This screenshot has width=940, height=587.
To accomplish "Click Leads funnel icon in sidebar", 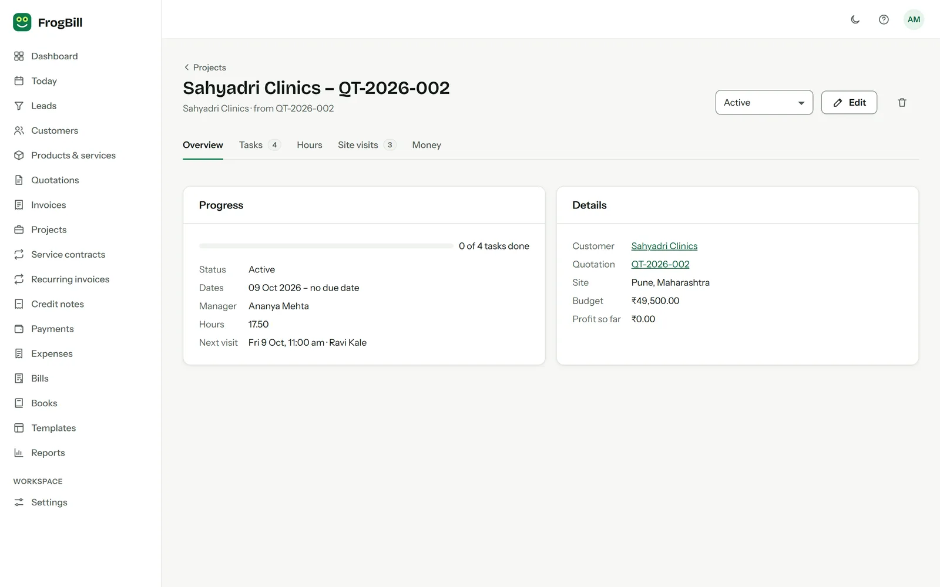I will 19,106.
